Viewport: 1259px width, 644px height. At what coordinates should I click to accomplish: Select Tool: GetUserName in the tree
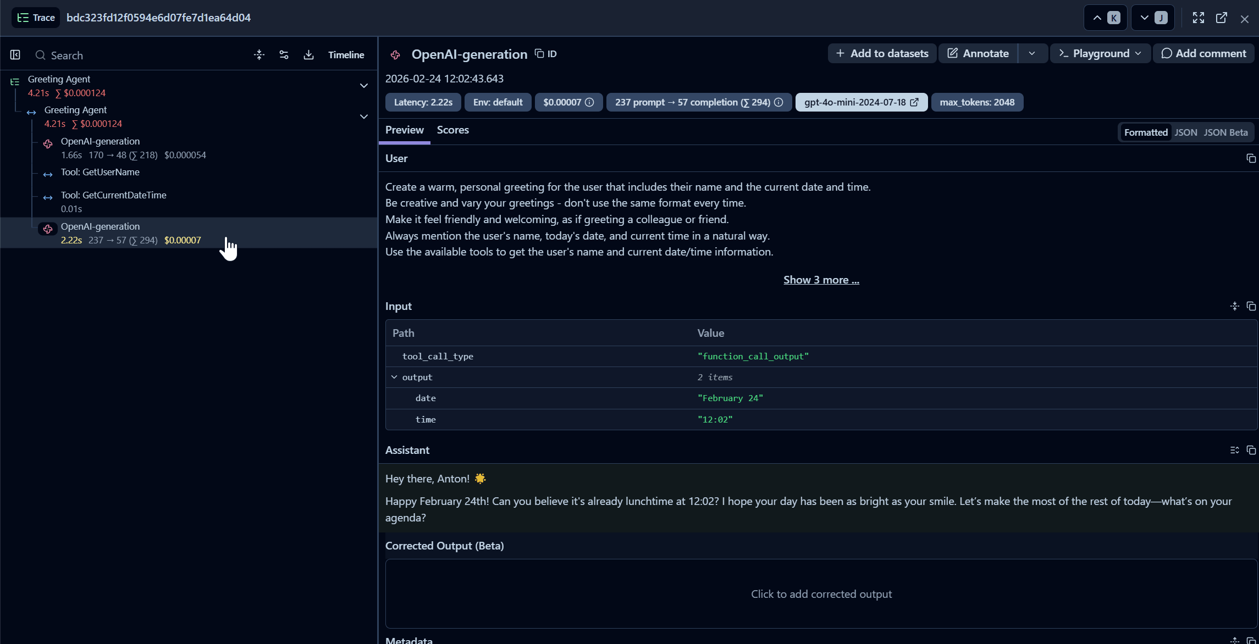100,173
